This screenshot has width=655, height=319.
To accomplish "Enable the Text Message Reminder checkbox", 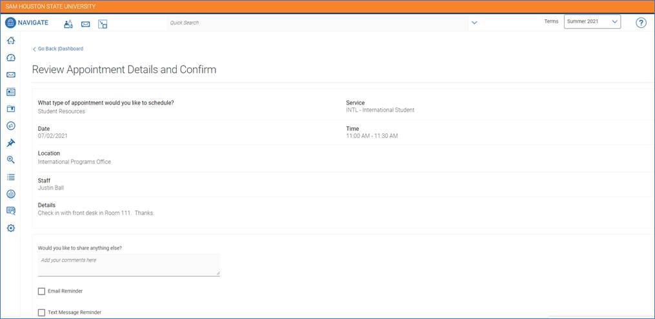I will 42,313.
